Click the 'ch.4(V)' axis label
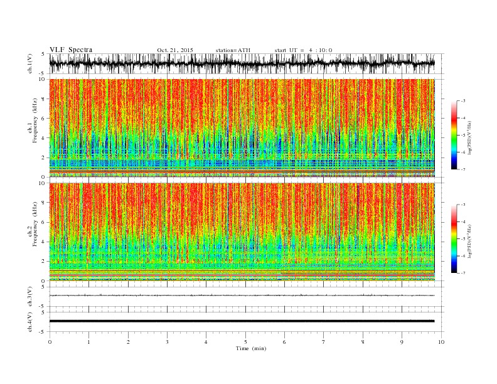 click(x=30, y=322)
